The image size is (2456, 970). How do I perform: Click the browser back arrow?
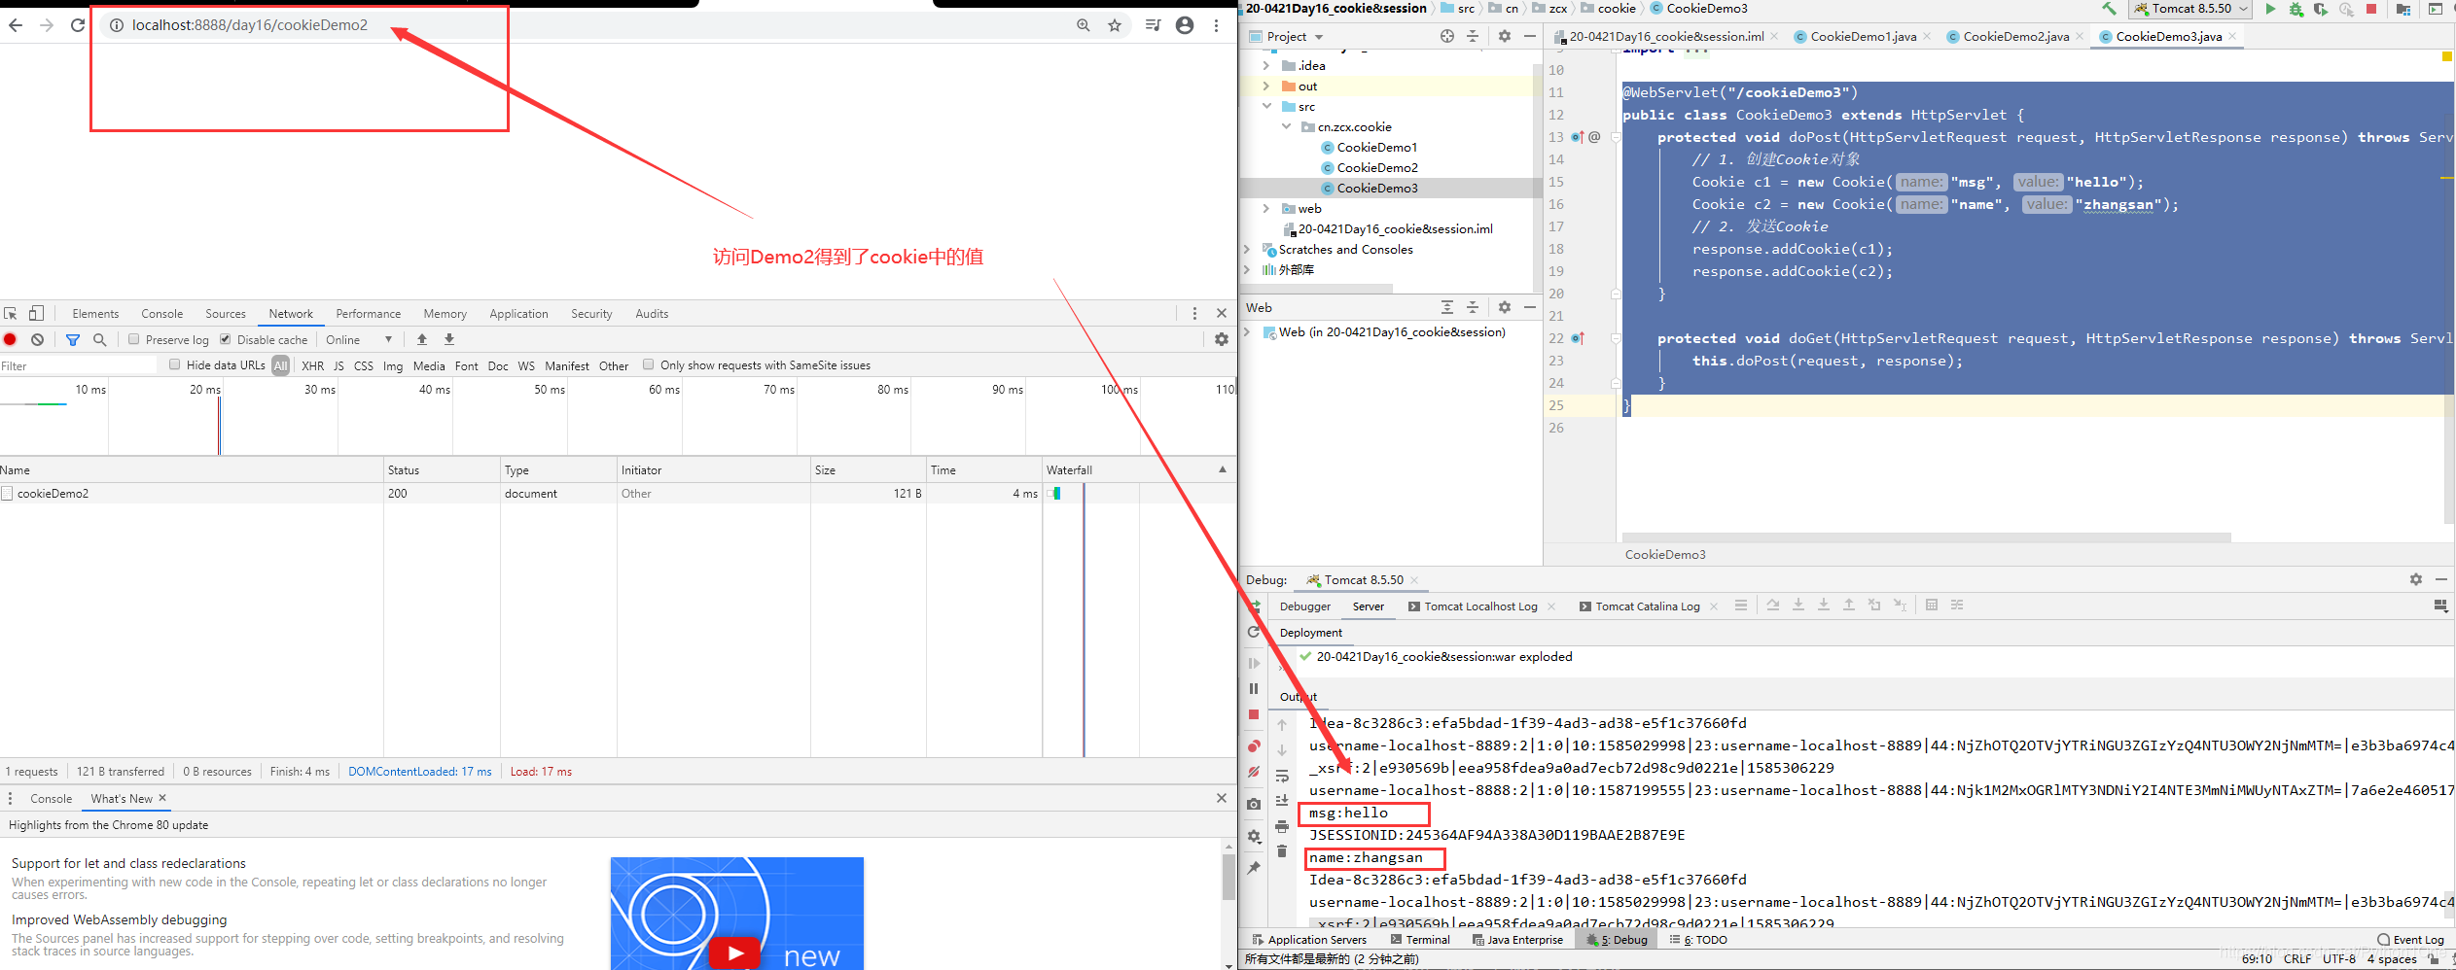pyautogui.click(x=16, y=25)
